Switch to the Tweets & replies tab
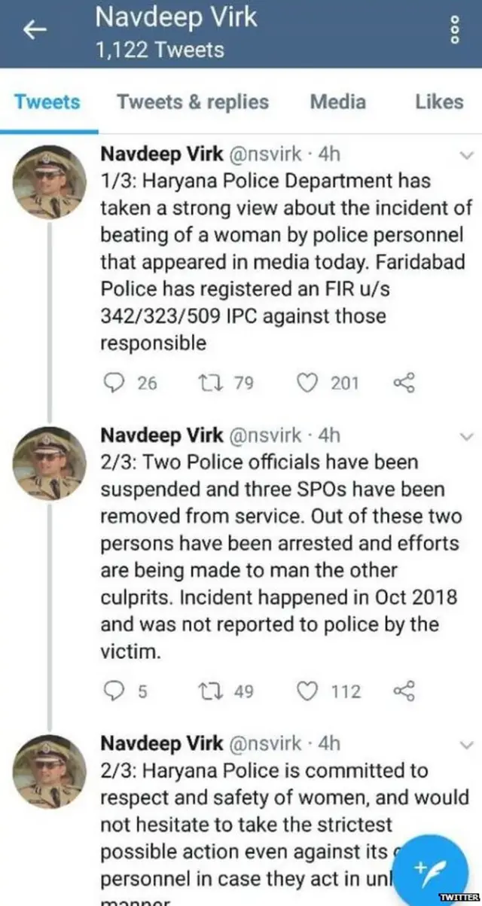 point(192,102)
